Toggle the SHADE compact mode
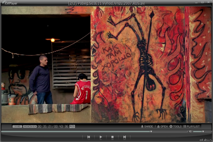The image size is (213, 142). point(147,127)
